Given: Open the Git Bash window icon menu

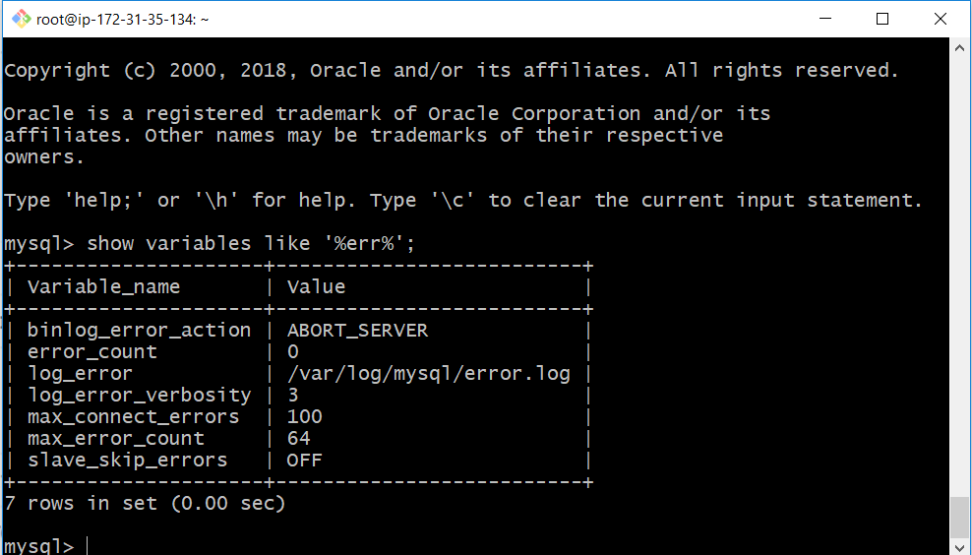Looking at the screenshot, I should (21, 20).
